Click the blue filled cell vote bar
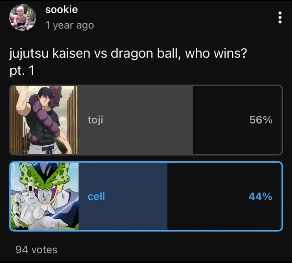 pos(123,196)
